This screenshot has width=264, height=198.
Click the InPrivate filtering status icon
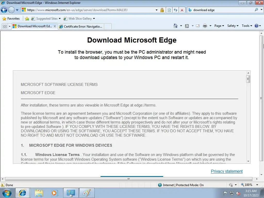pyautogui.click(x=231, y=185)
